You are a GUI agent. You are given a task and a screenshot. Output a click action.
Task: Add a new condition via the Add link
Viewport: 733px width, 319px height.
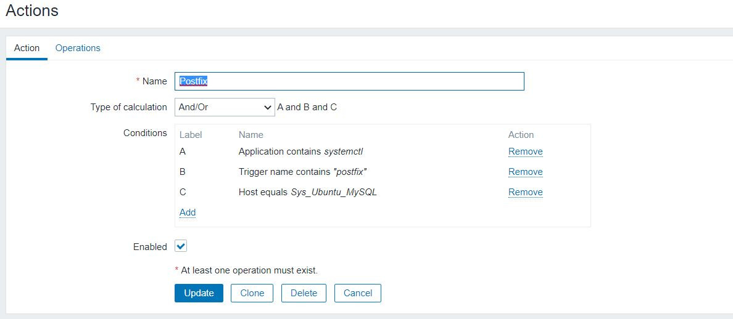tap(188, 212)
